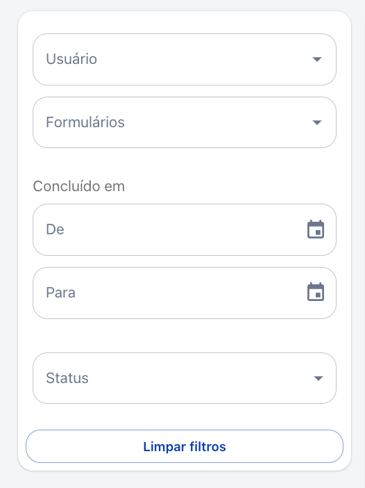
Task: Click the Concluído em section label
Action: (79, 186)
